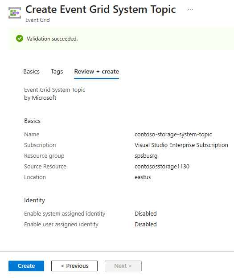This screenshot has width=234, height=278.
Task: Click the 'Location' label
Action: click(35, 177)
